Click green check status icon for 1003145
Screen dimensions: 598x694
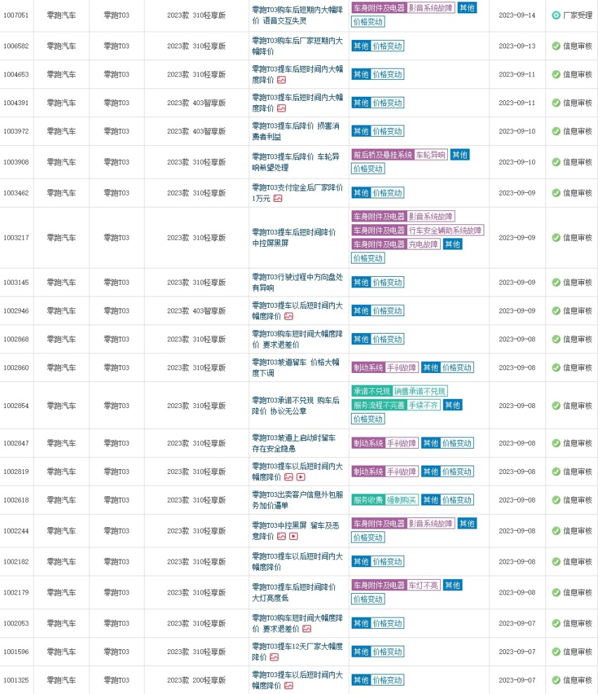(556, 283)
